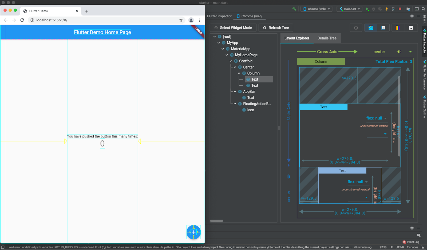The height and width of the screenshot is (250, 427).
Task: Open the Debug icon in the toolbar
Action: (373, 9)
